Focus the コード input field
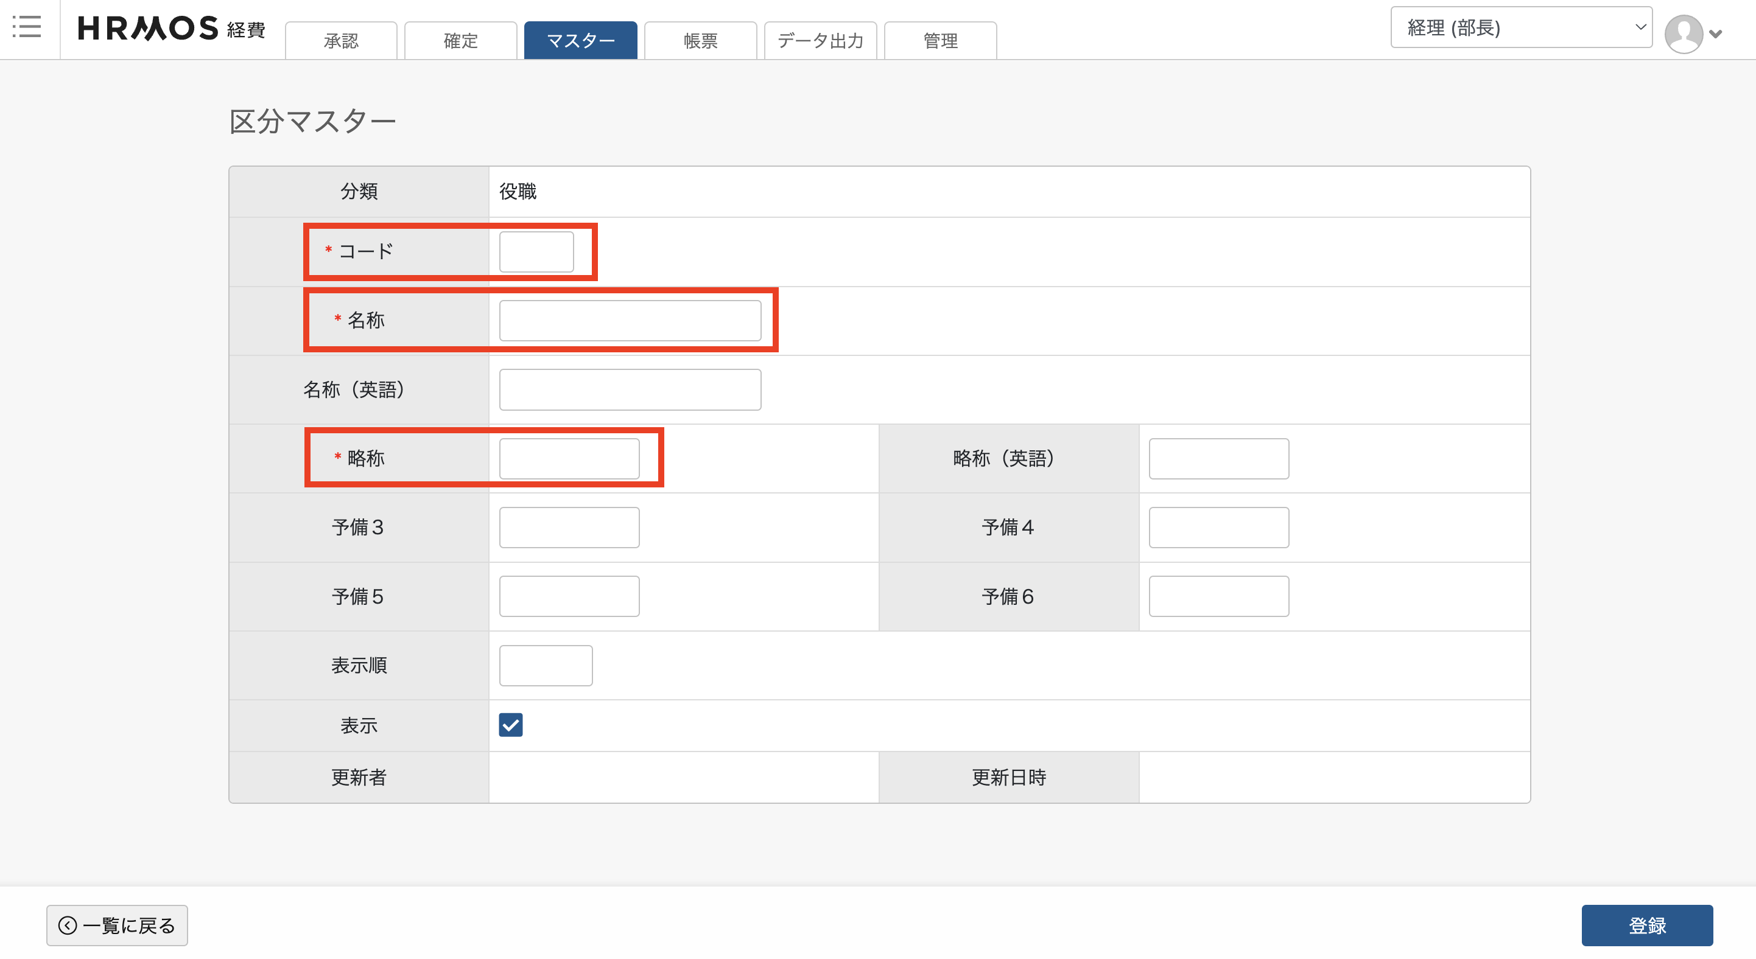The width and height of the screenshot is (1756, 959). [x=536, y=252]
